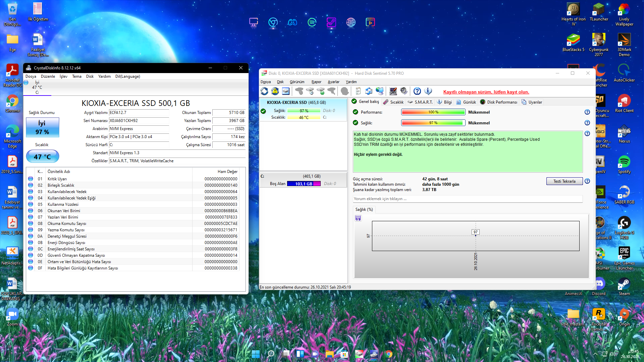
Task: Open the report notepad icon in Sentinel toolbar
Action: coord(358,91)
